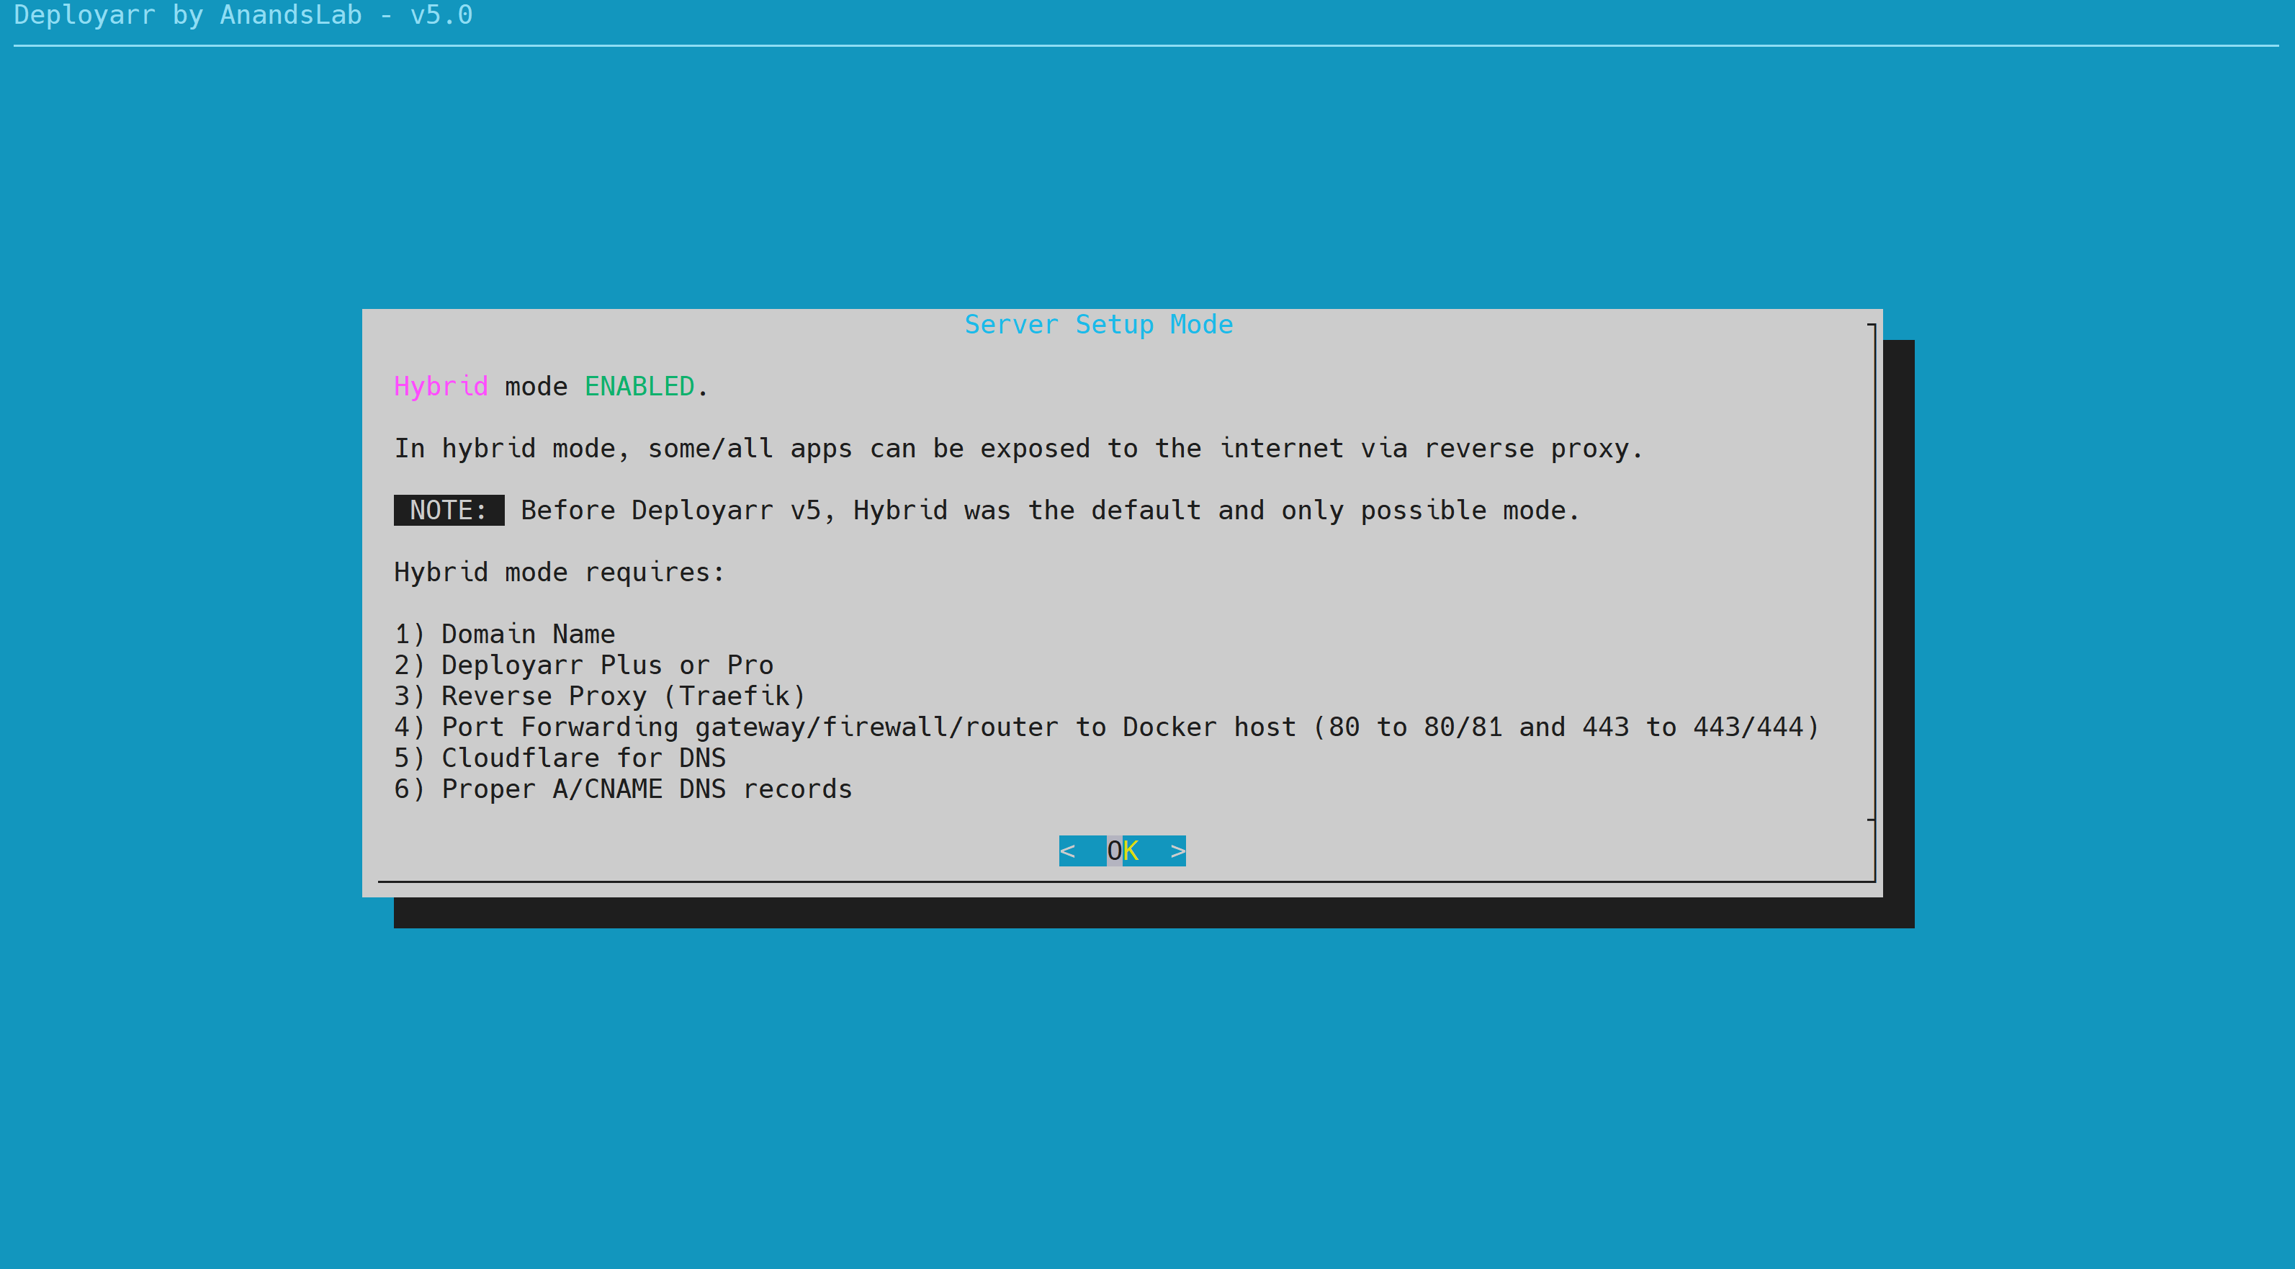The image size is (2295, 1269).
Task: Select the left arrow navigation icon
Action: [1072, 848]
